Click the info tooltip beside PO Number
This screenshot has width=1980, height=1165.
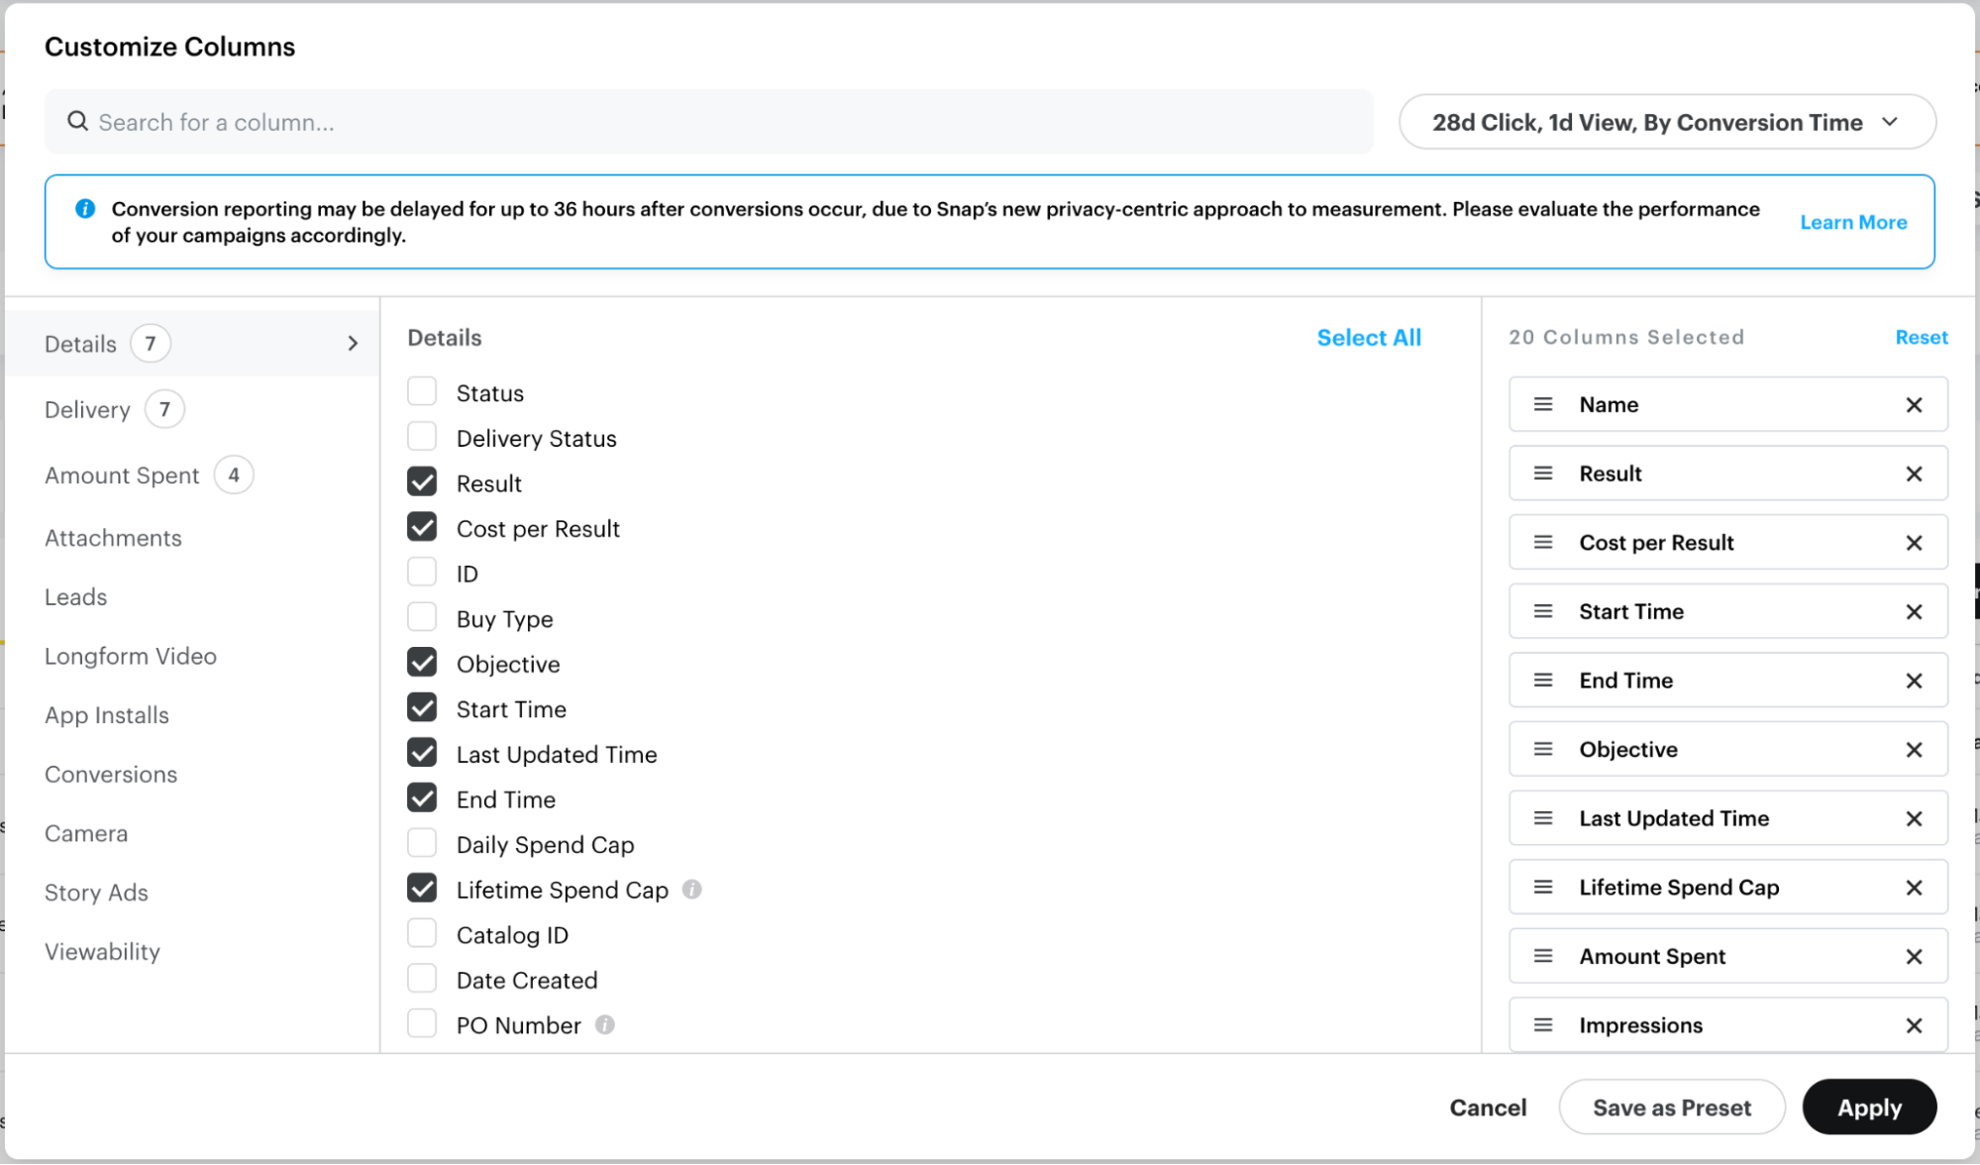click(605, 1025)
